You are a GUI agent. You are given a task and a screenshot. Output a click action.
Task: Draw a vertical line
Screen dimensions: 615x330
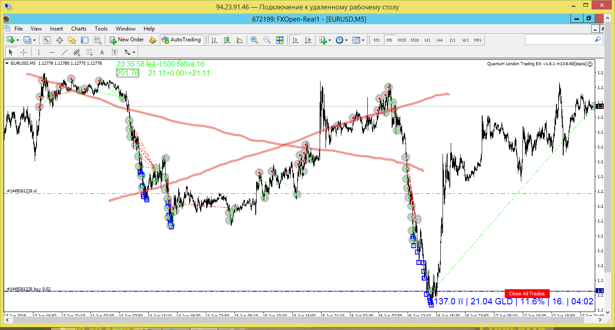[39, 52]
